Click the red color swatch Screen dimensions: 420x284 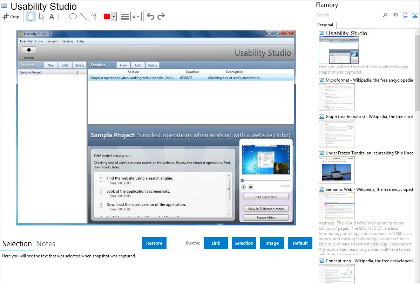[x=107, y=16]
